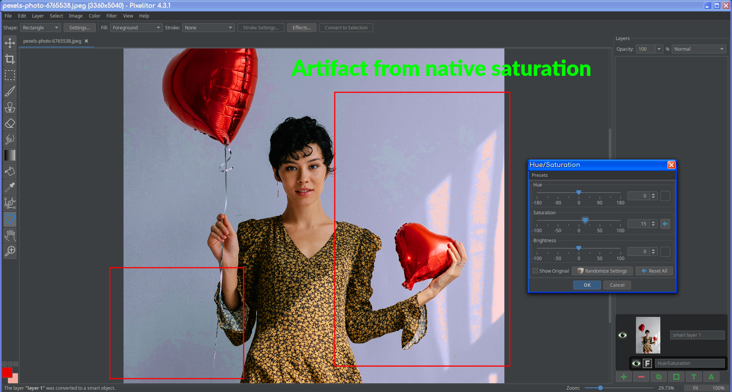Screen dimensions: 732x392
Task: Open the Presets menu in Hue/Saturation dialog
Action: [539, 175]
